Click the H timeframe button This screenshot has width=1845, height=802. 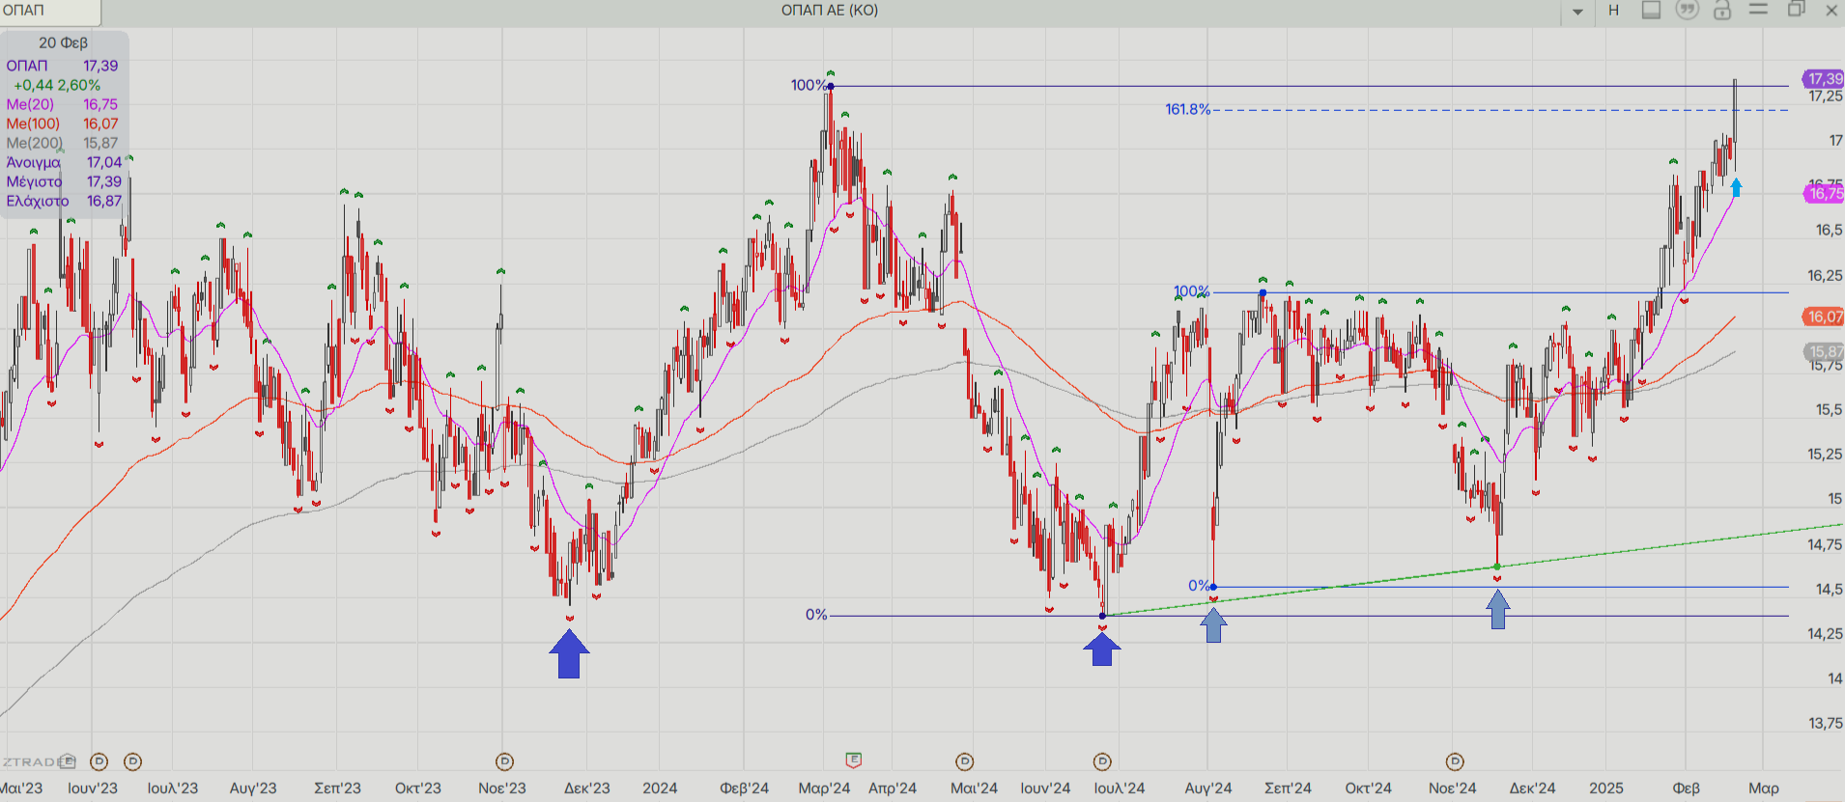pyautogui.click(x=1613, y=11)
